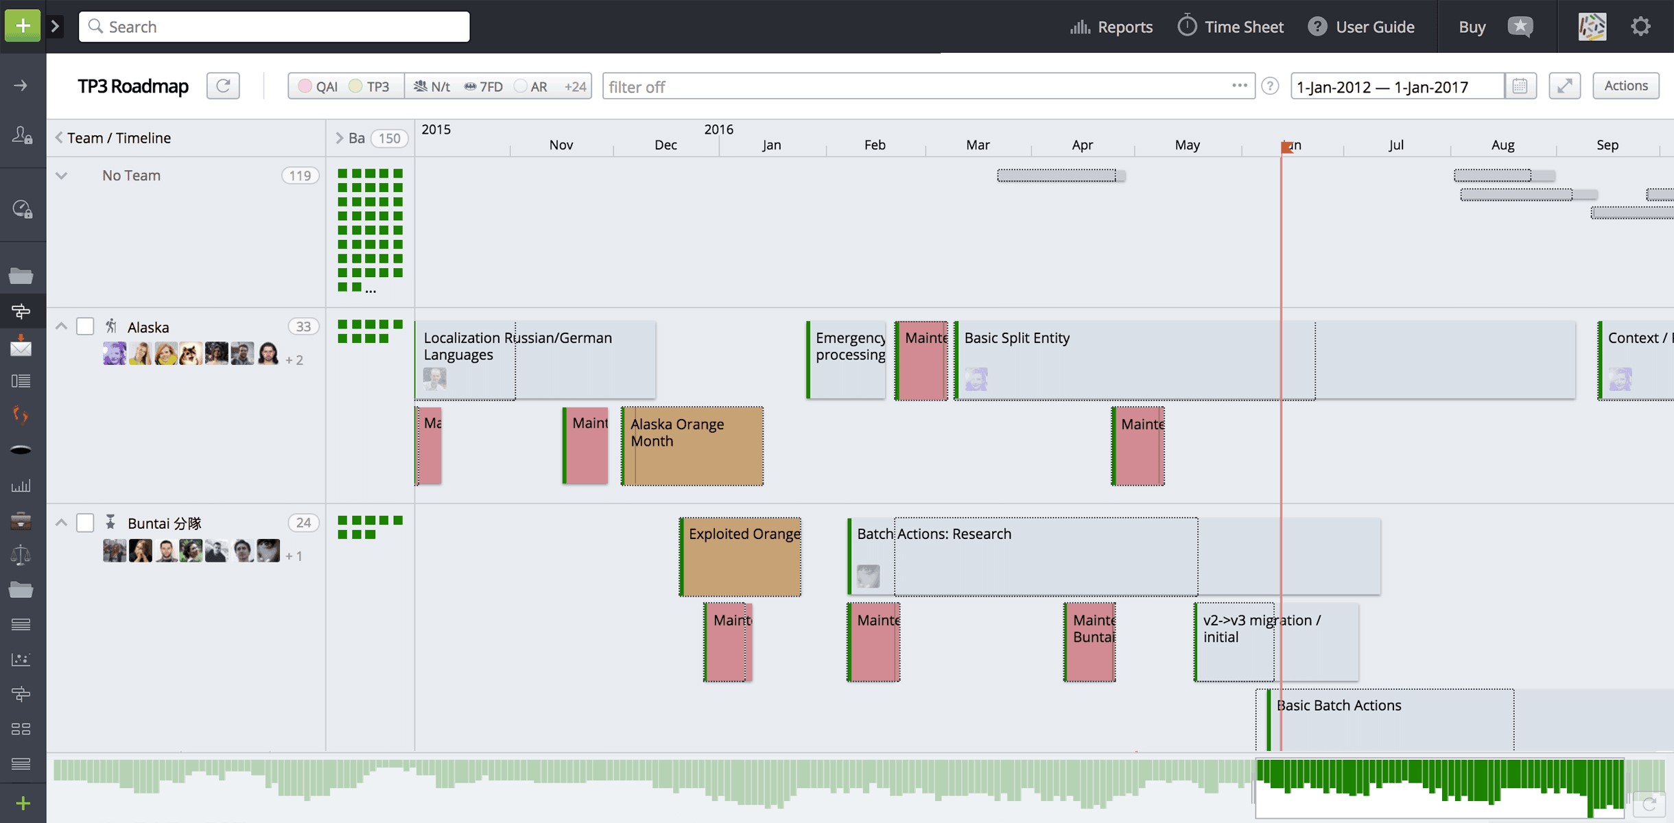
Task: Open the filter options ellipsis menu
Action: pos(1239,85)
